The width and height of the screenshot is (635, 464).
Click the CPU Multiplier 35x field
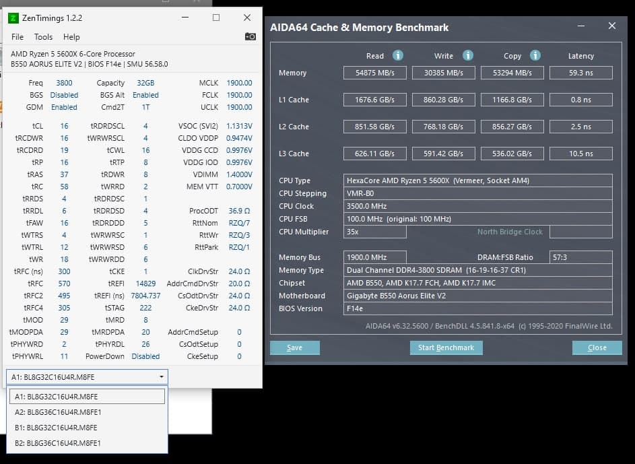tap(375, 232)
